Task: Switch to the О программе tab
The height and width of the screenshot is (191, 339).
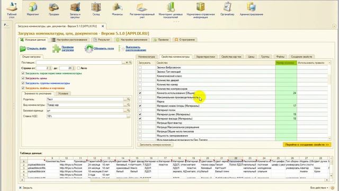Action: pos(185,40)
